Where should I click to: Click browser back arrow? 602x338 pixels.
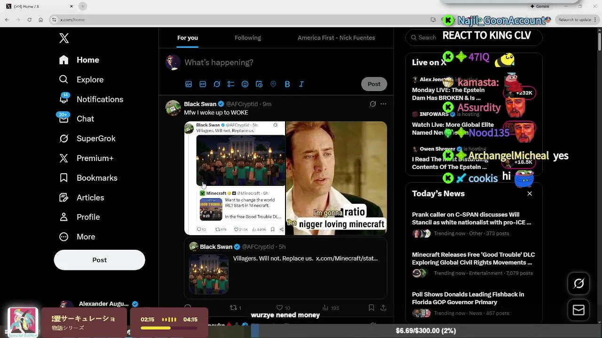click(7, 20)
